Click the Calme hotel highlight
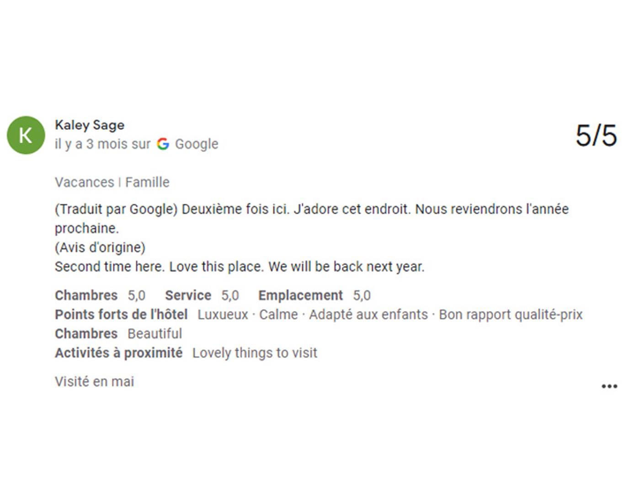This screenshot has width=640, height=503. tap(278, 315)
